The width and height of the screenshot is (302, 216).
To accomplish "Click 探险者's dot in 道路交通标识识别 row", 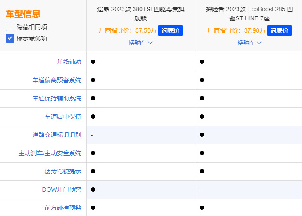I will [x=202, y=135].
